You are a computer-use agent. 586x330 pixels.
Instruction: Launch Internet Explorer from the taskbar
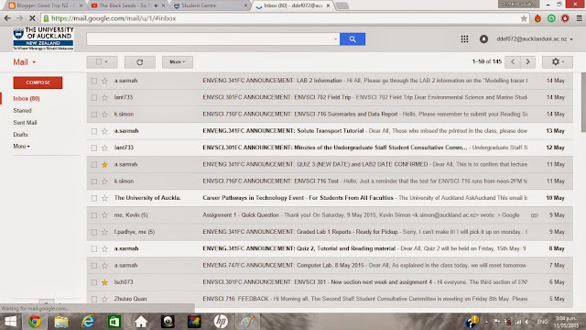88,322
